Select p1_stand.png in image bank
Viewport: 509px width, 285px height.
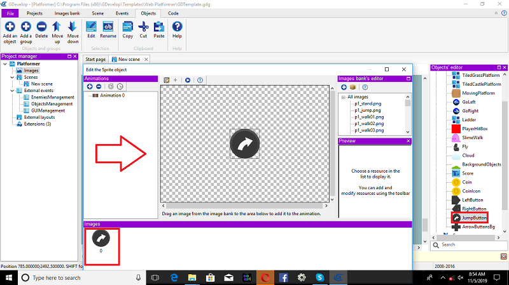368,103
